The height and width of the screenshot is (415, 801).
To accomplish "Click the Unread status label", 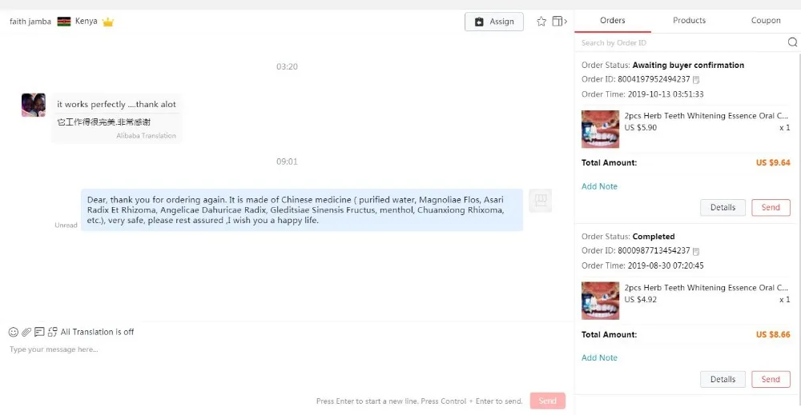I will 66,225.
